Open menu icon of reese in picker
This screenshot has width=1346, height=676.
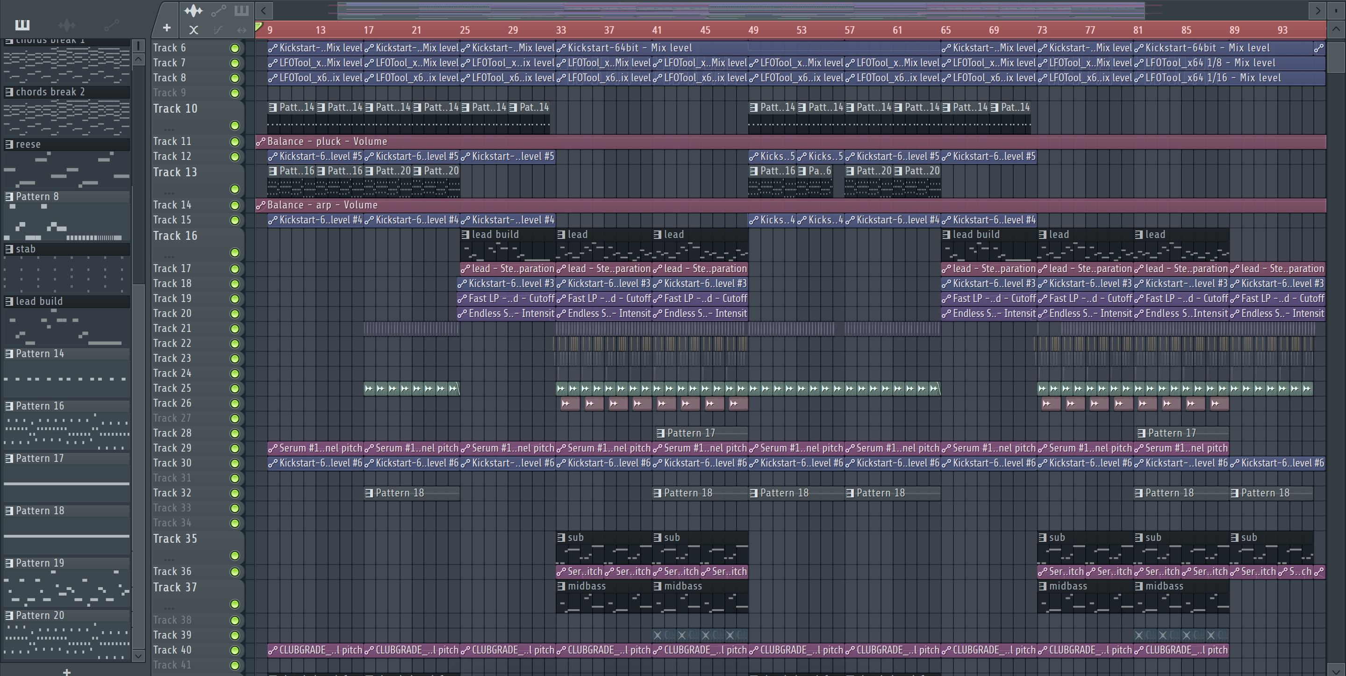click(x=9, y=144)
